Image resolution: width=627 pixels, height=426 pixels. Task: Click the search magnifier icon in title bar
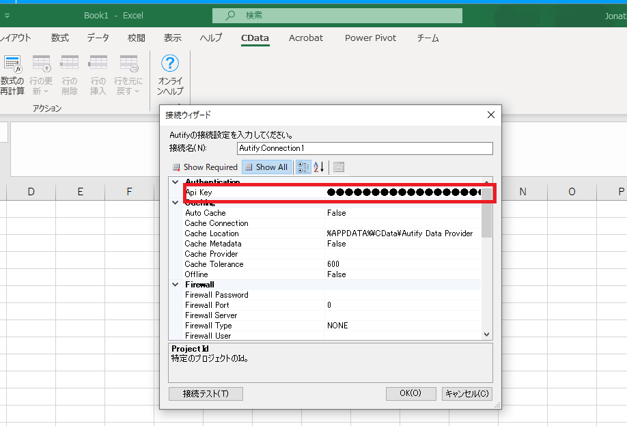coord(231,15)
